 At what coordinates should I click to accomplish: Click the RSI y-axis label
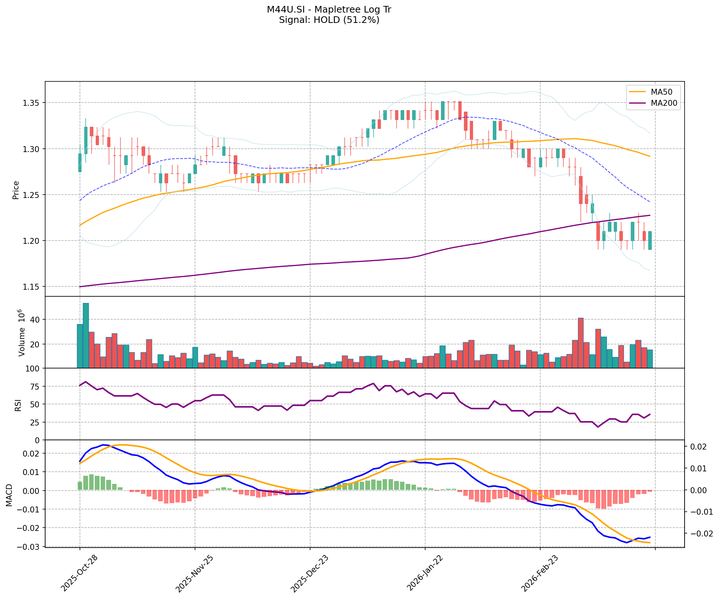(18, 405)
